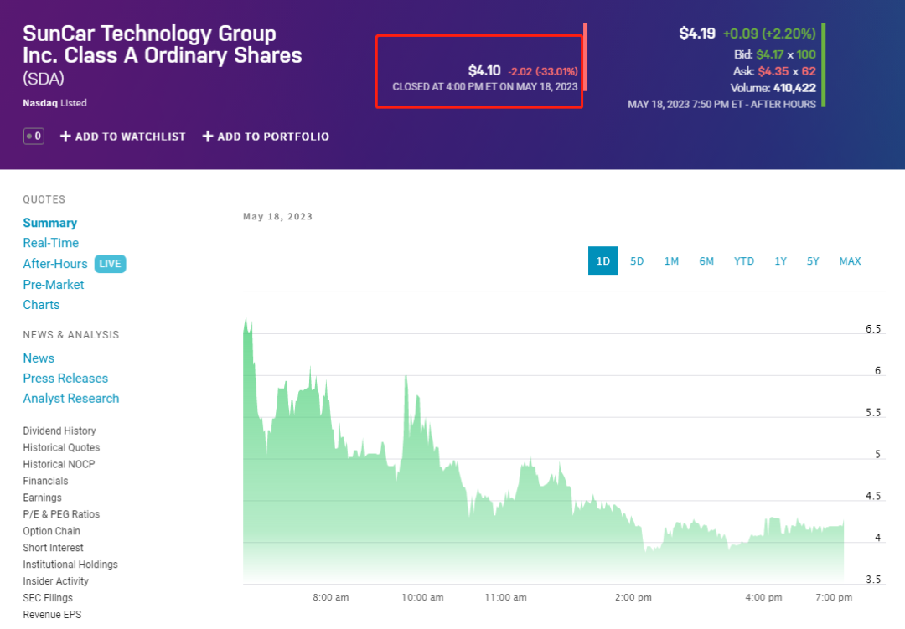This screenshot has height=629, width=905.
Task: Click the closing price $4.10
Action: click(x=484, y=70)
